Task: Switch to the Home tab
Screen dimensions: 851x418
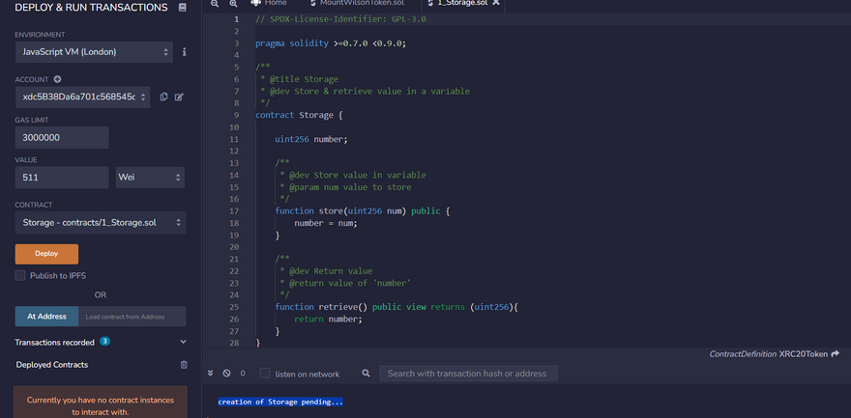Action: 269,4
